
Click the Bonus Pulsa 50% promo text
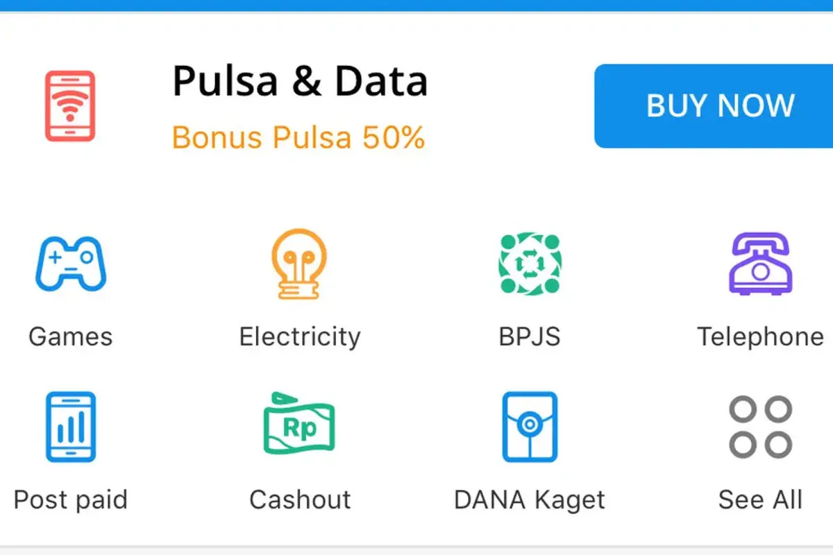(298, 137)
